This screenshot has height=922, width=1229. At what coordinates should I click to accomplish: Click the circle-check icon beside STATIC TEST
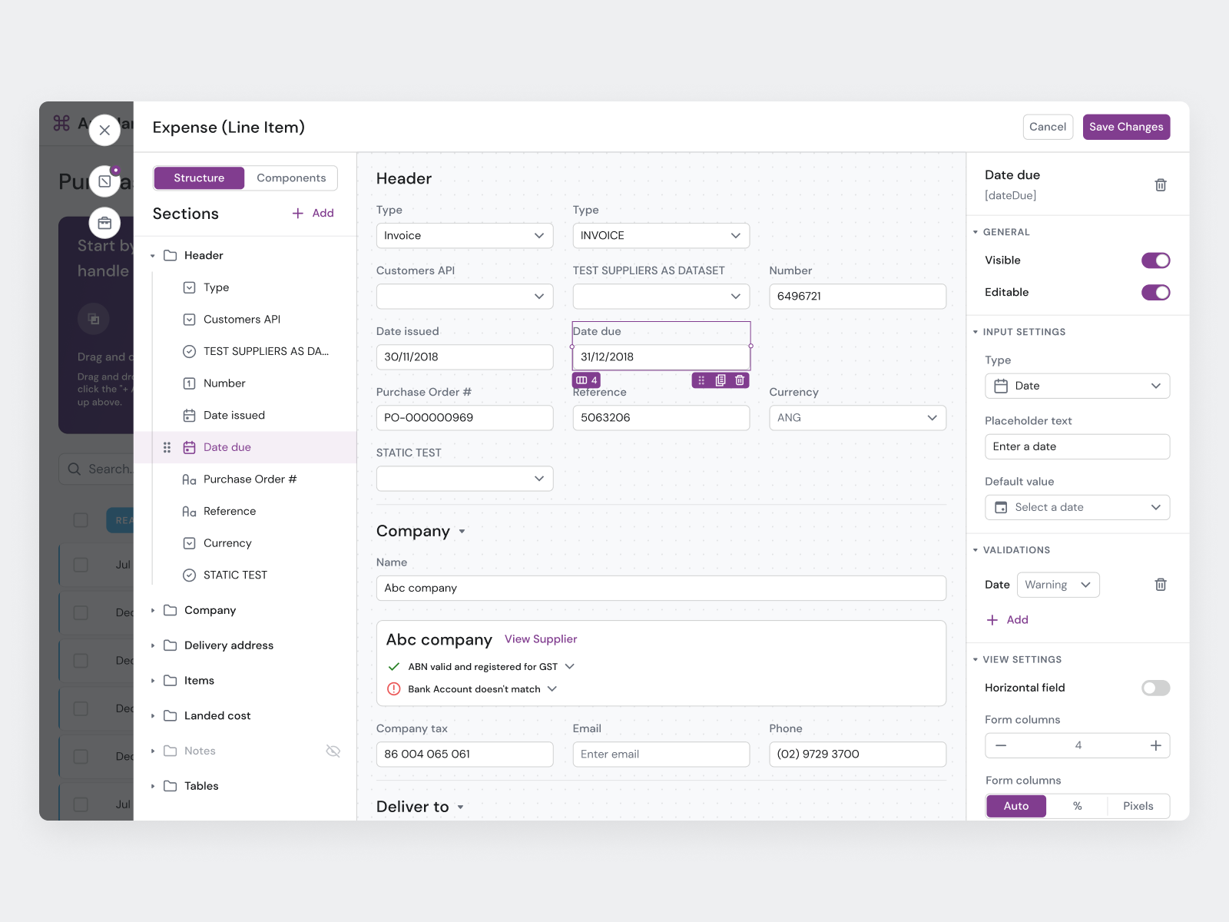pos(189,575)
